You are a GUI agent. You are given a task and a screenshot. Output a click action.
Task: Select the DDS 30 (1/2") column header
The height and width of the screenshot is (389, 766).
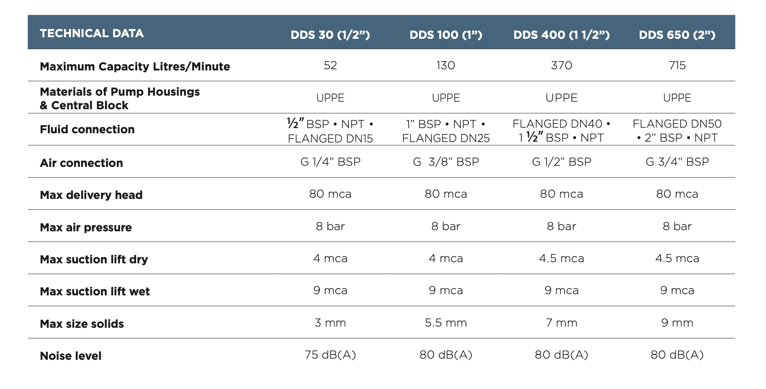tap(330, 35)
